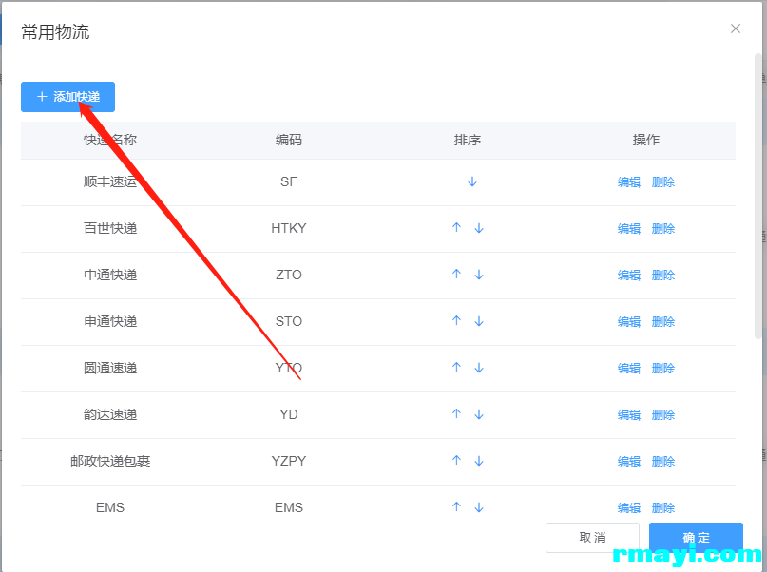
Task: Edit the EMS entry
Action: 629,508
